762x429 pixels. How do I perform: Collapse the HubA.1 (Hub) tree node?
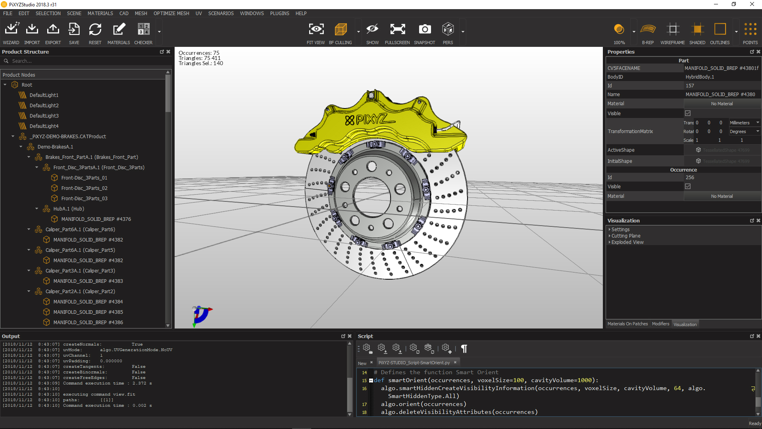pyautogui.click(x=37, y=209)
